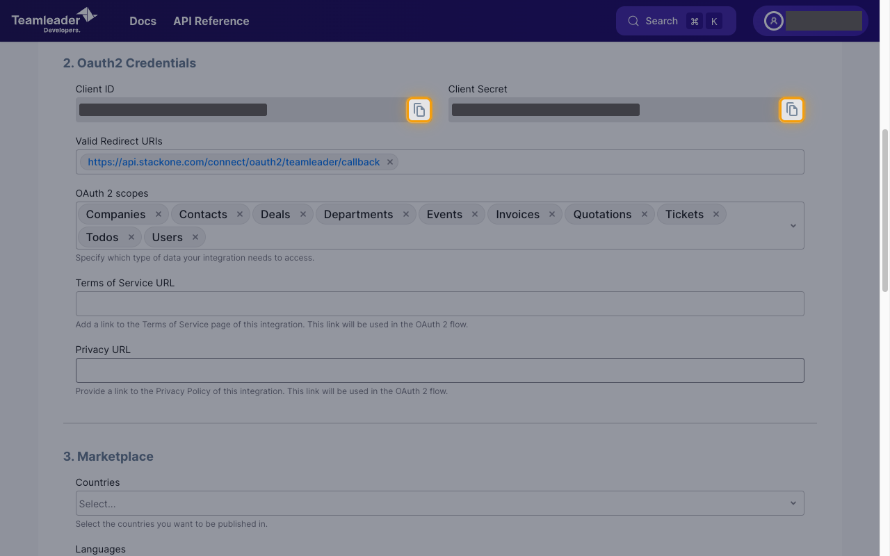Remove the Tickets scope
Screen dimensions: 890x556
point(716,214)
